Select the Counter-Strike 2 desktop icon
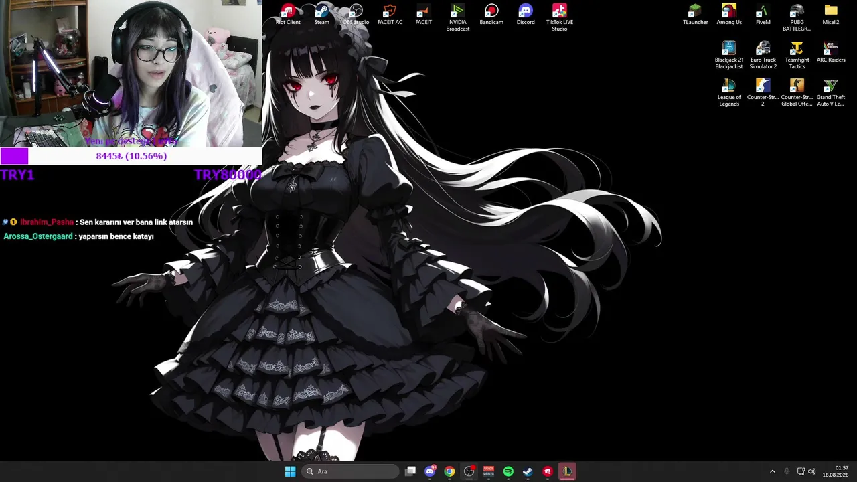Screen dimensions: 857x482 [763, 93]
